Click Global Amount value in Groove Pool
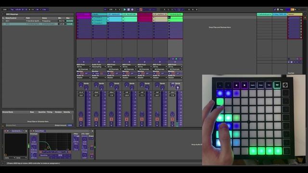 point(70,125)
